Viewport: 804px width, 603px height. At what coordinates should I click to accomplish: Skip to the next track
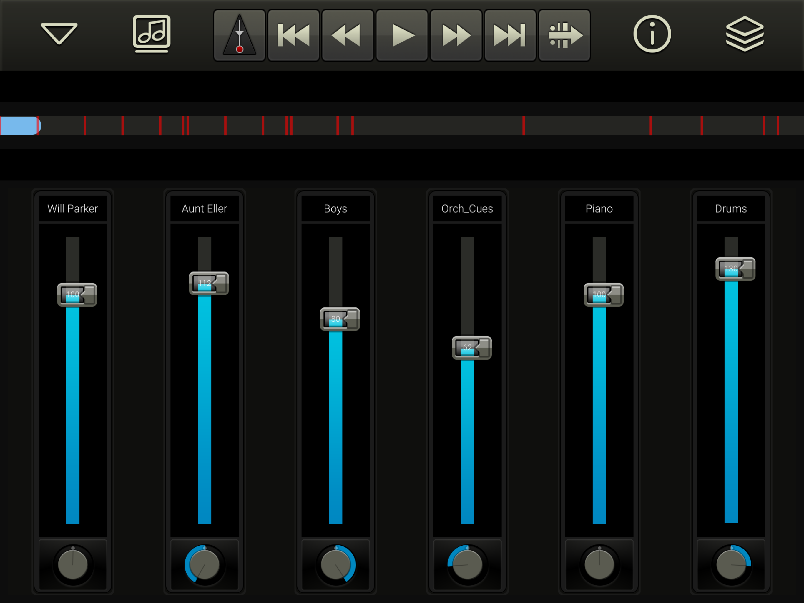510,35
